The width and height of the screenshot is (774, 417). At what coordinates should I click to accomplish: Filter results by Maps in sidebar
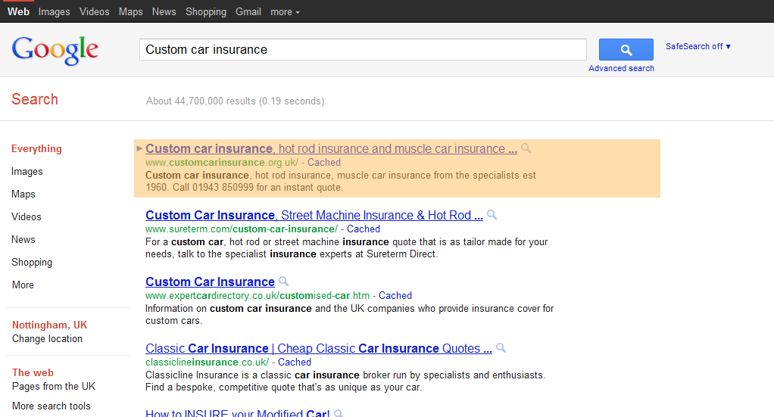(x=23, y=194)
